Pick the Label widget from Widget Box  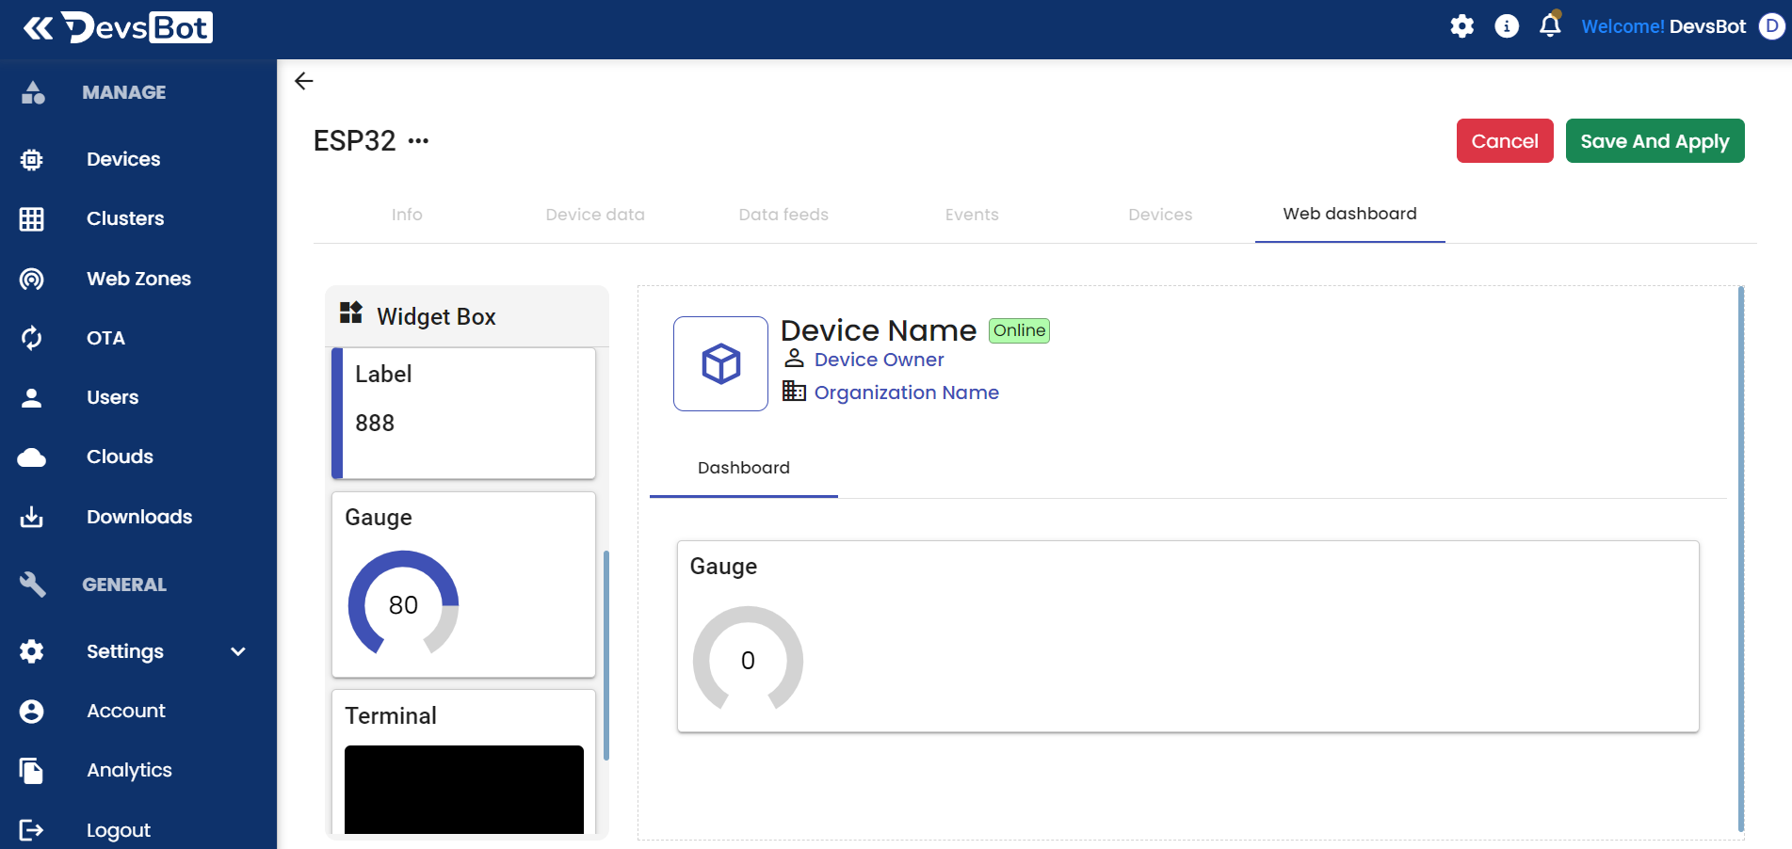click(x=463, y=413)
